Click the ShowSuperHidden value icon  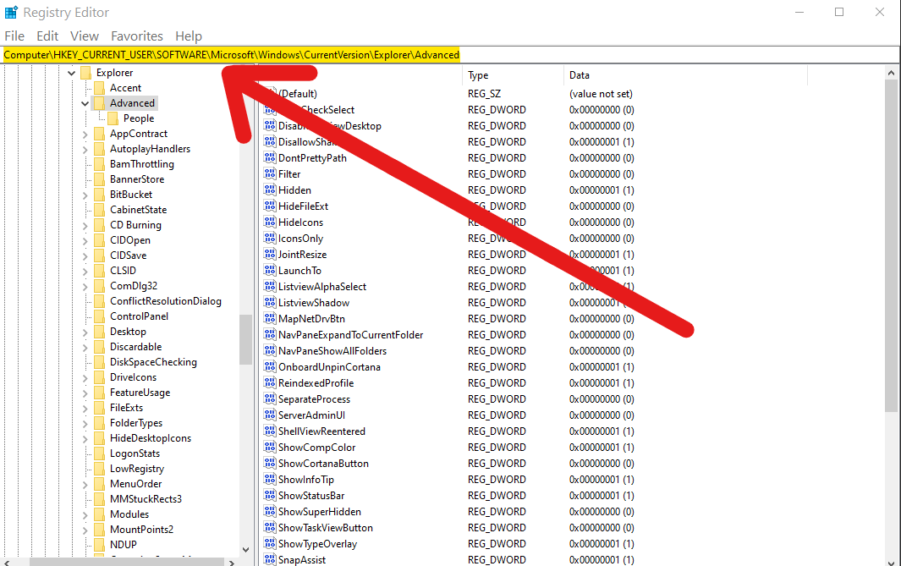pos(271,512)
